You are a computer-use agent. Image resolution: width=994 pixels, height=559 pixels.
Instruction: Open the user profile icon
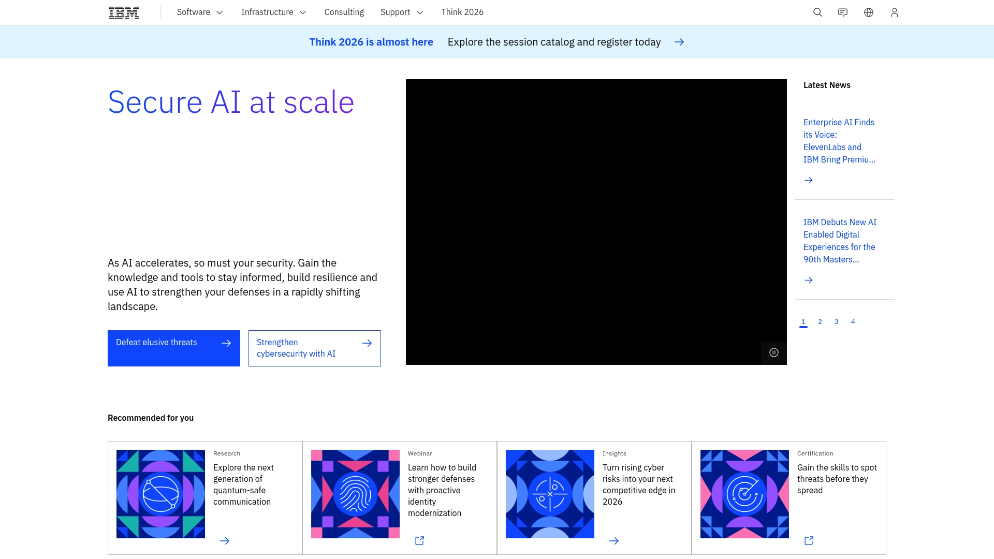point(894,12)
